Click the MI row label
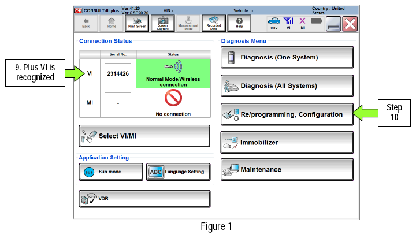The height and width of the screenshot is (238, 416). (90, 102)
